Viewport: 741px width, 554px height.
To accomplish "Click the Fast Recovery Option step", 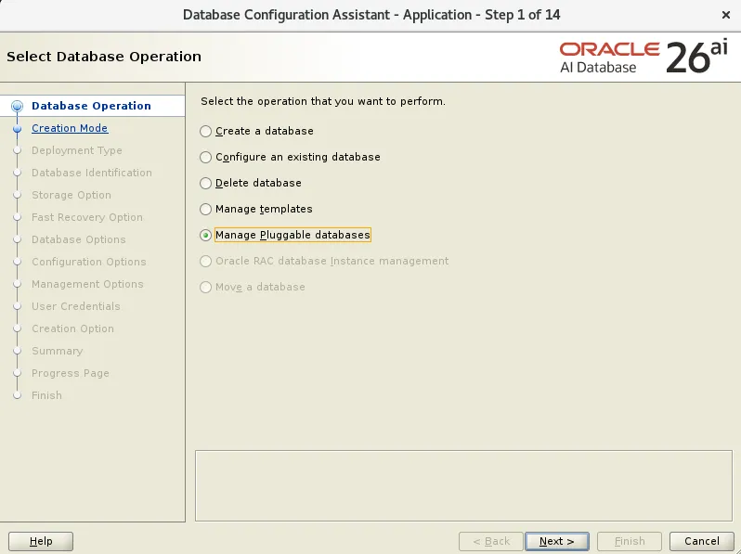I will 87,217.
